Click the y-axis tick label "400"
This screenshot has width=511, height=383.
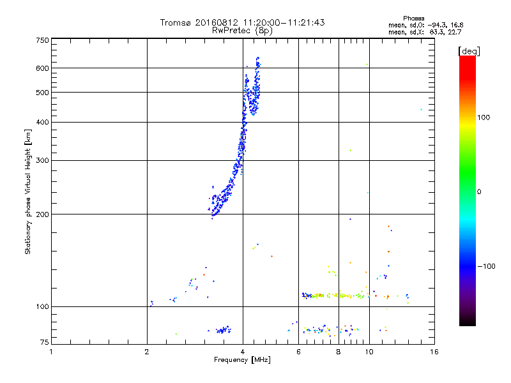(42, 123)
